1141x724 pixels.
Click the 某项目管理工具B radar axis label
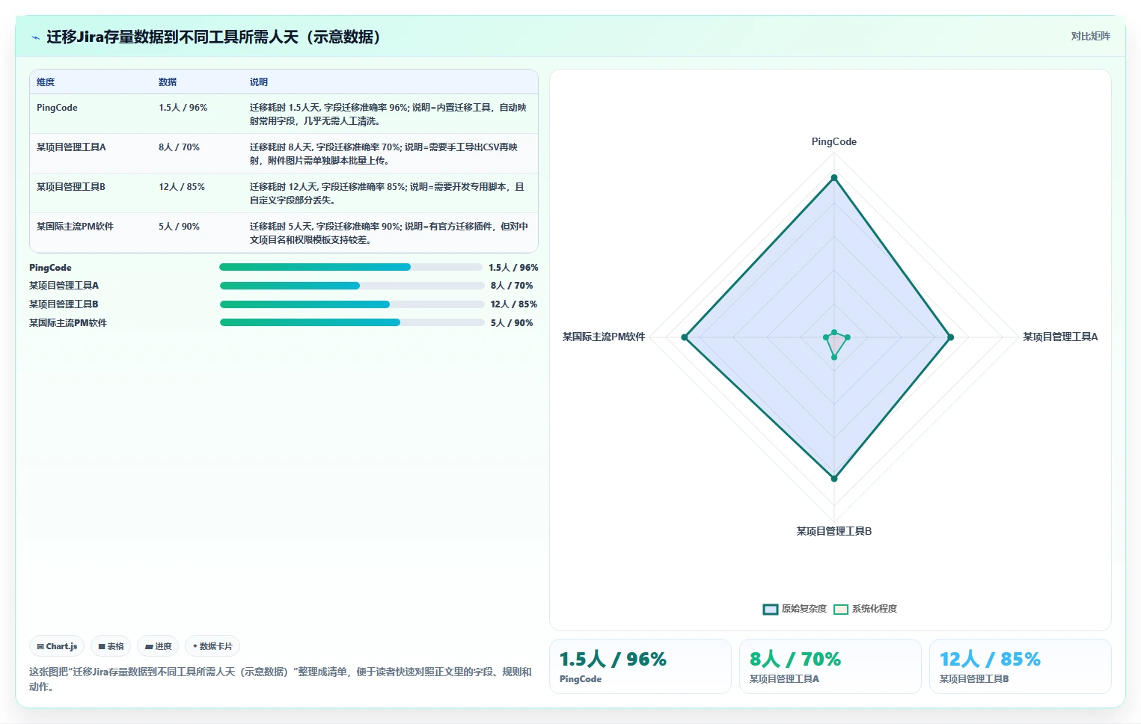pyautogui.click(x=834, y=531)
